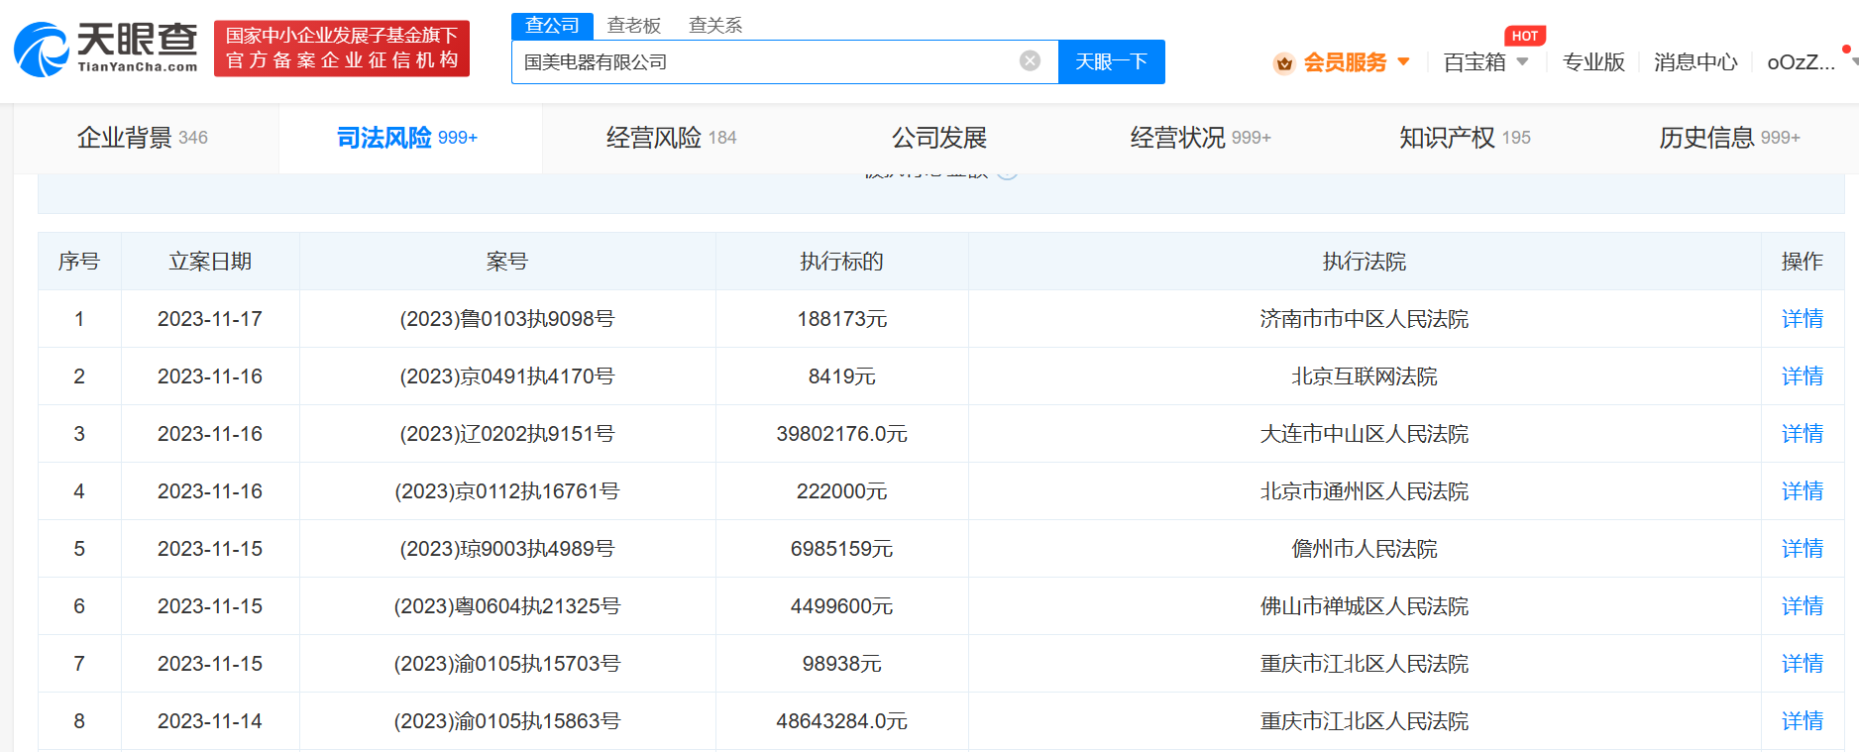This screenshot has width=1859, height=752.
Task: Expand the 百宝箱 dropdown arrow
Action: coord(1522,61)
